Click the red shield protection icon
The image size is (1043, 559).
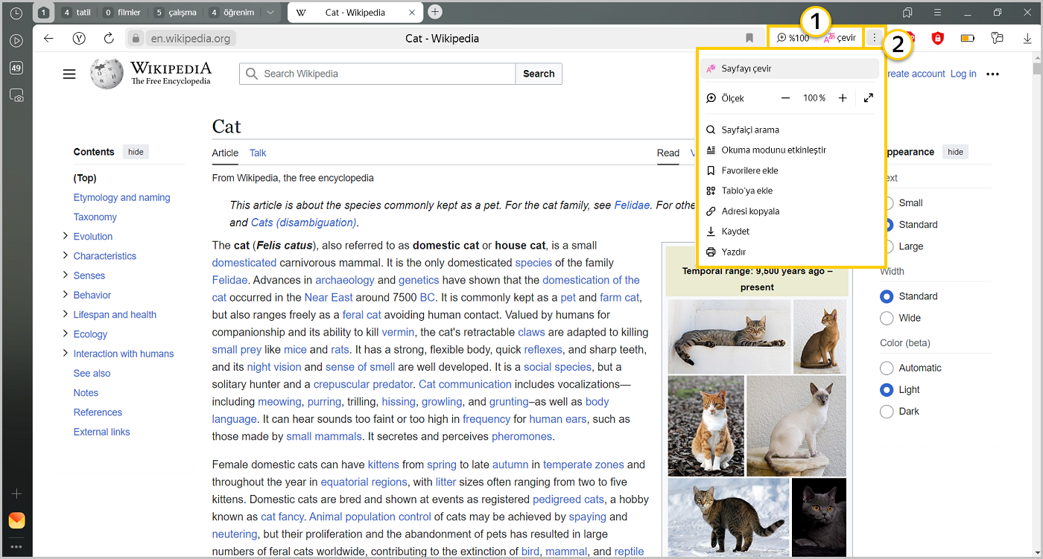point(938,39)
